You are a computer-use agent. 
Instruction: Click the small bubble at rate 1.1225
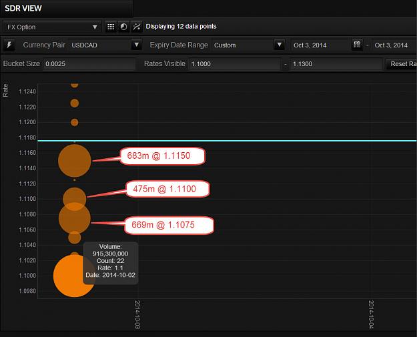pyautogui.click(x=75, y=103)
